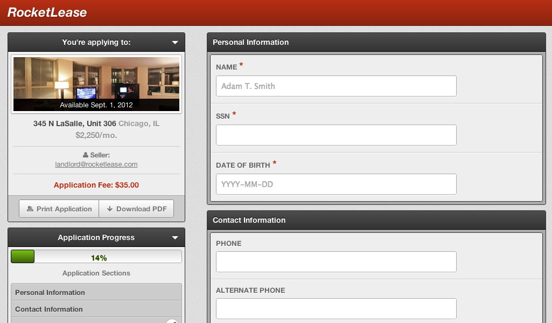Click the Contact Information form panel header

376,220
